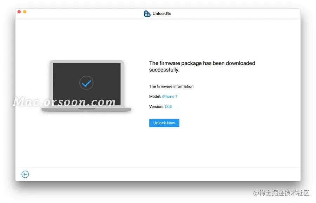Click the UnlockGo title text

(162, 14)
